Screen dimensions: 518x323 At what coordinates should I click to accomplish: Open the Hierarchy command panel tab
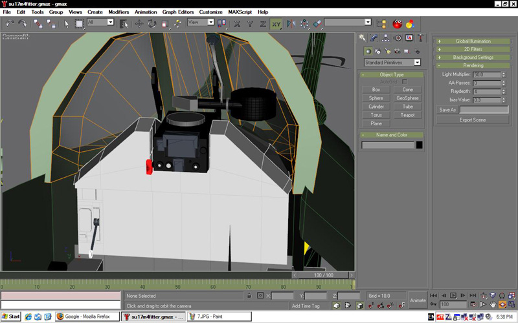click(387, 37)
